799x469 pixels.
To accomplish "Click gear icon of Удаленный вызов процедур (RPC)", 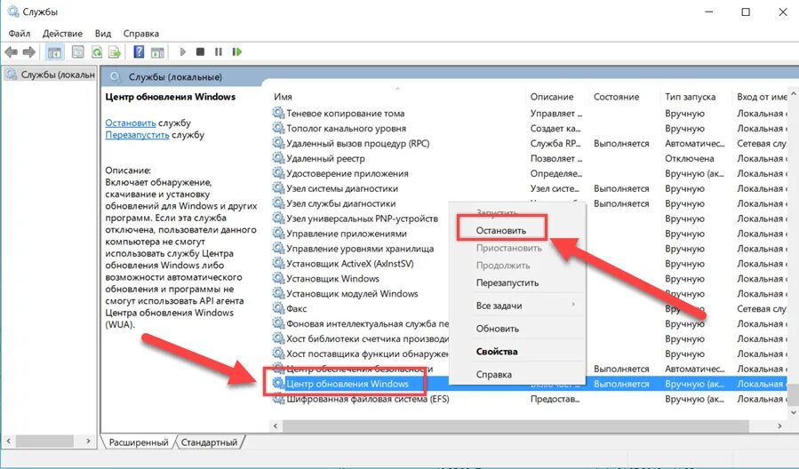I will point(278,143).
